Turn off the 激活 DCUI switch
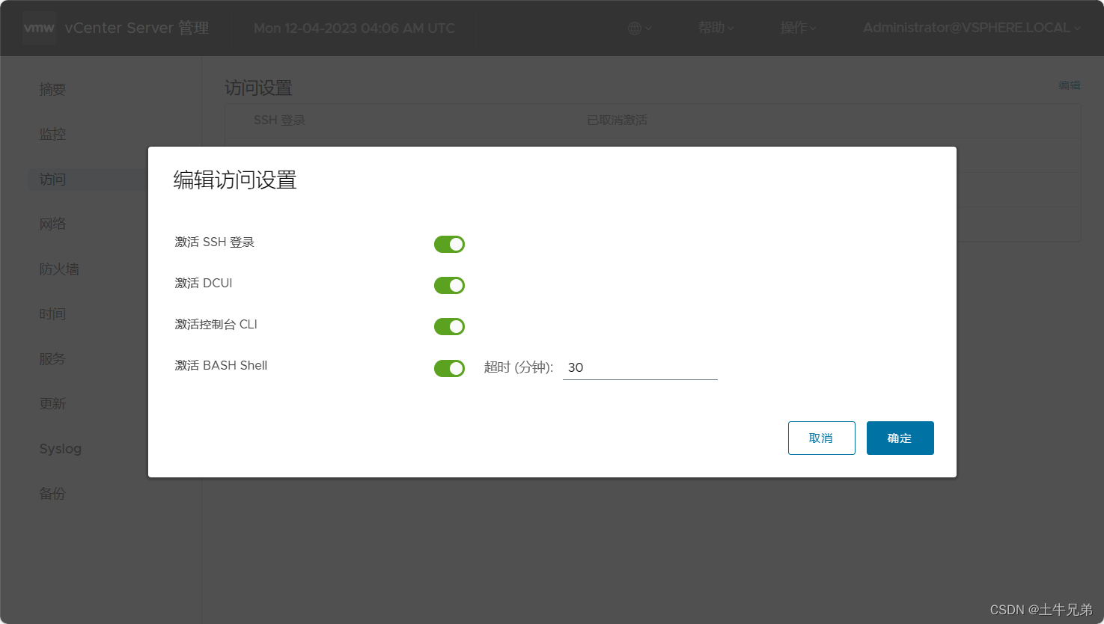The image size is (1104, 624). pyautogui.click(x=449, y=285)
